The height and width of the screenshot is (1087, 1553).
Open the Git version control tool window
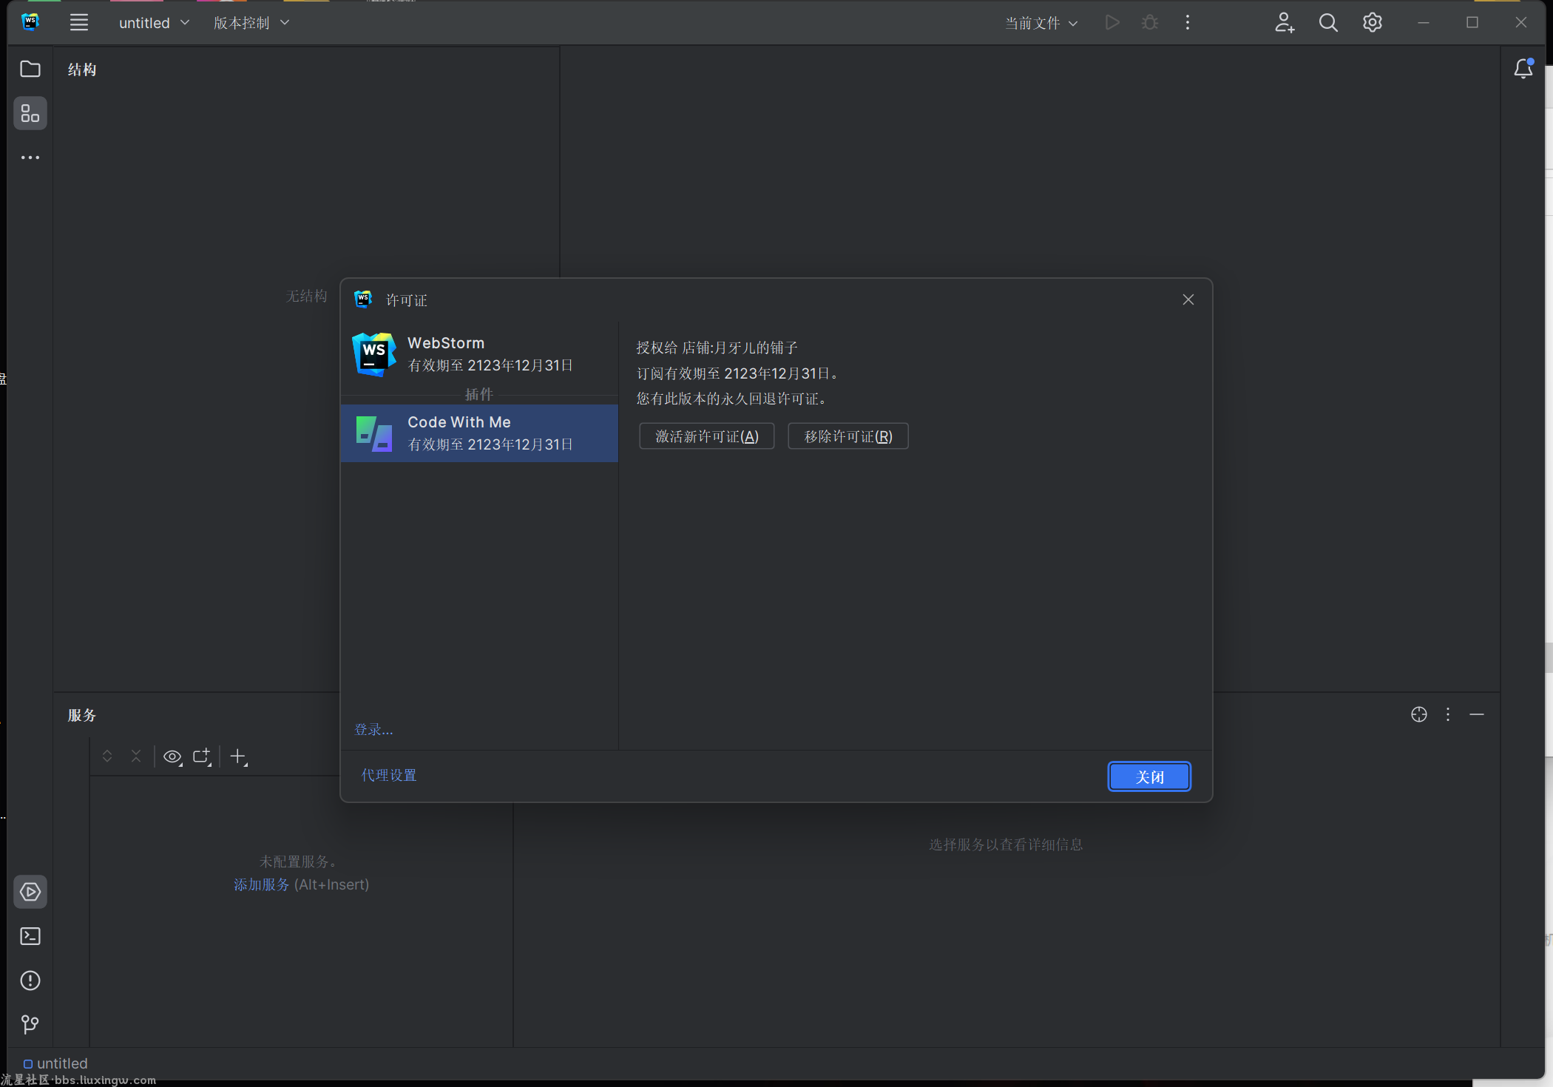30,1024
